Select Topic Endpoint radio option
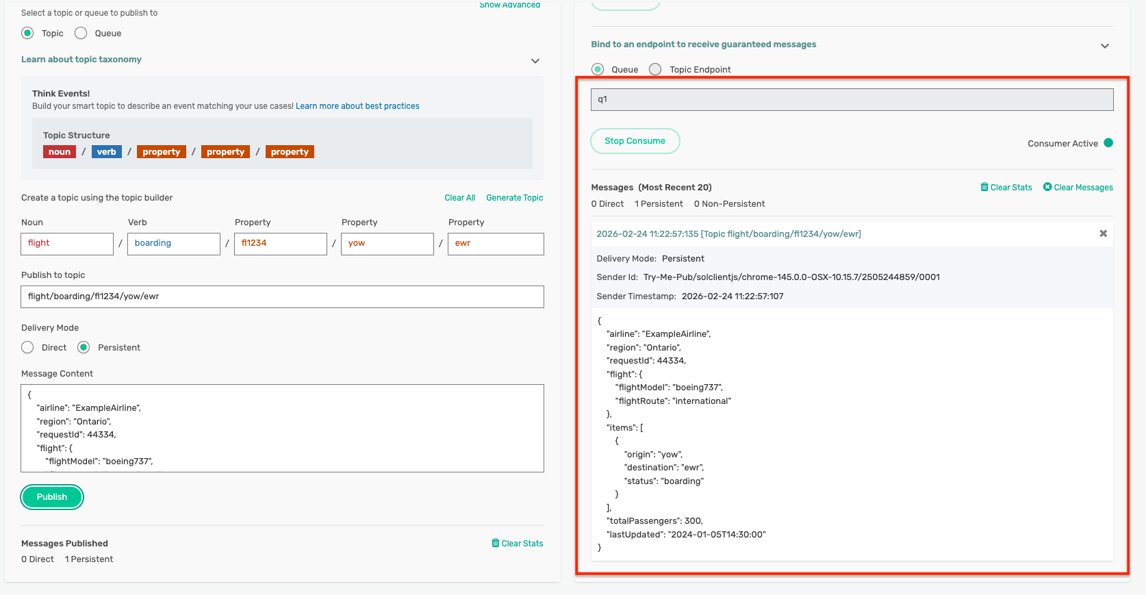This screenshot has height=595, width=1146. [655, 69]
